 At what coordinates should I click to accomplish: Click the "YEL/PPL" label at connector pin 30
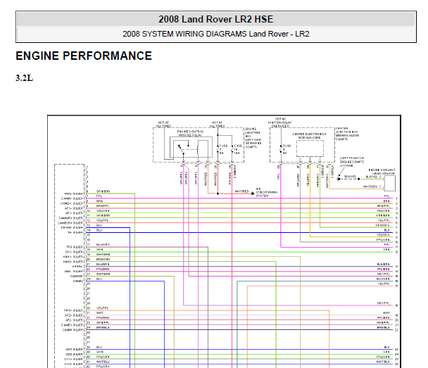tap(102, 308)
